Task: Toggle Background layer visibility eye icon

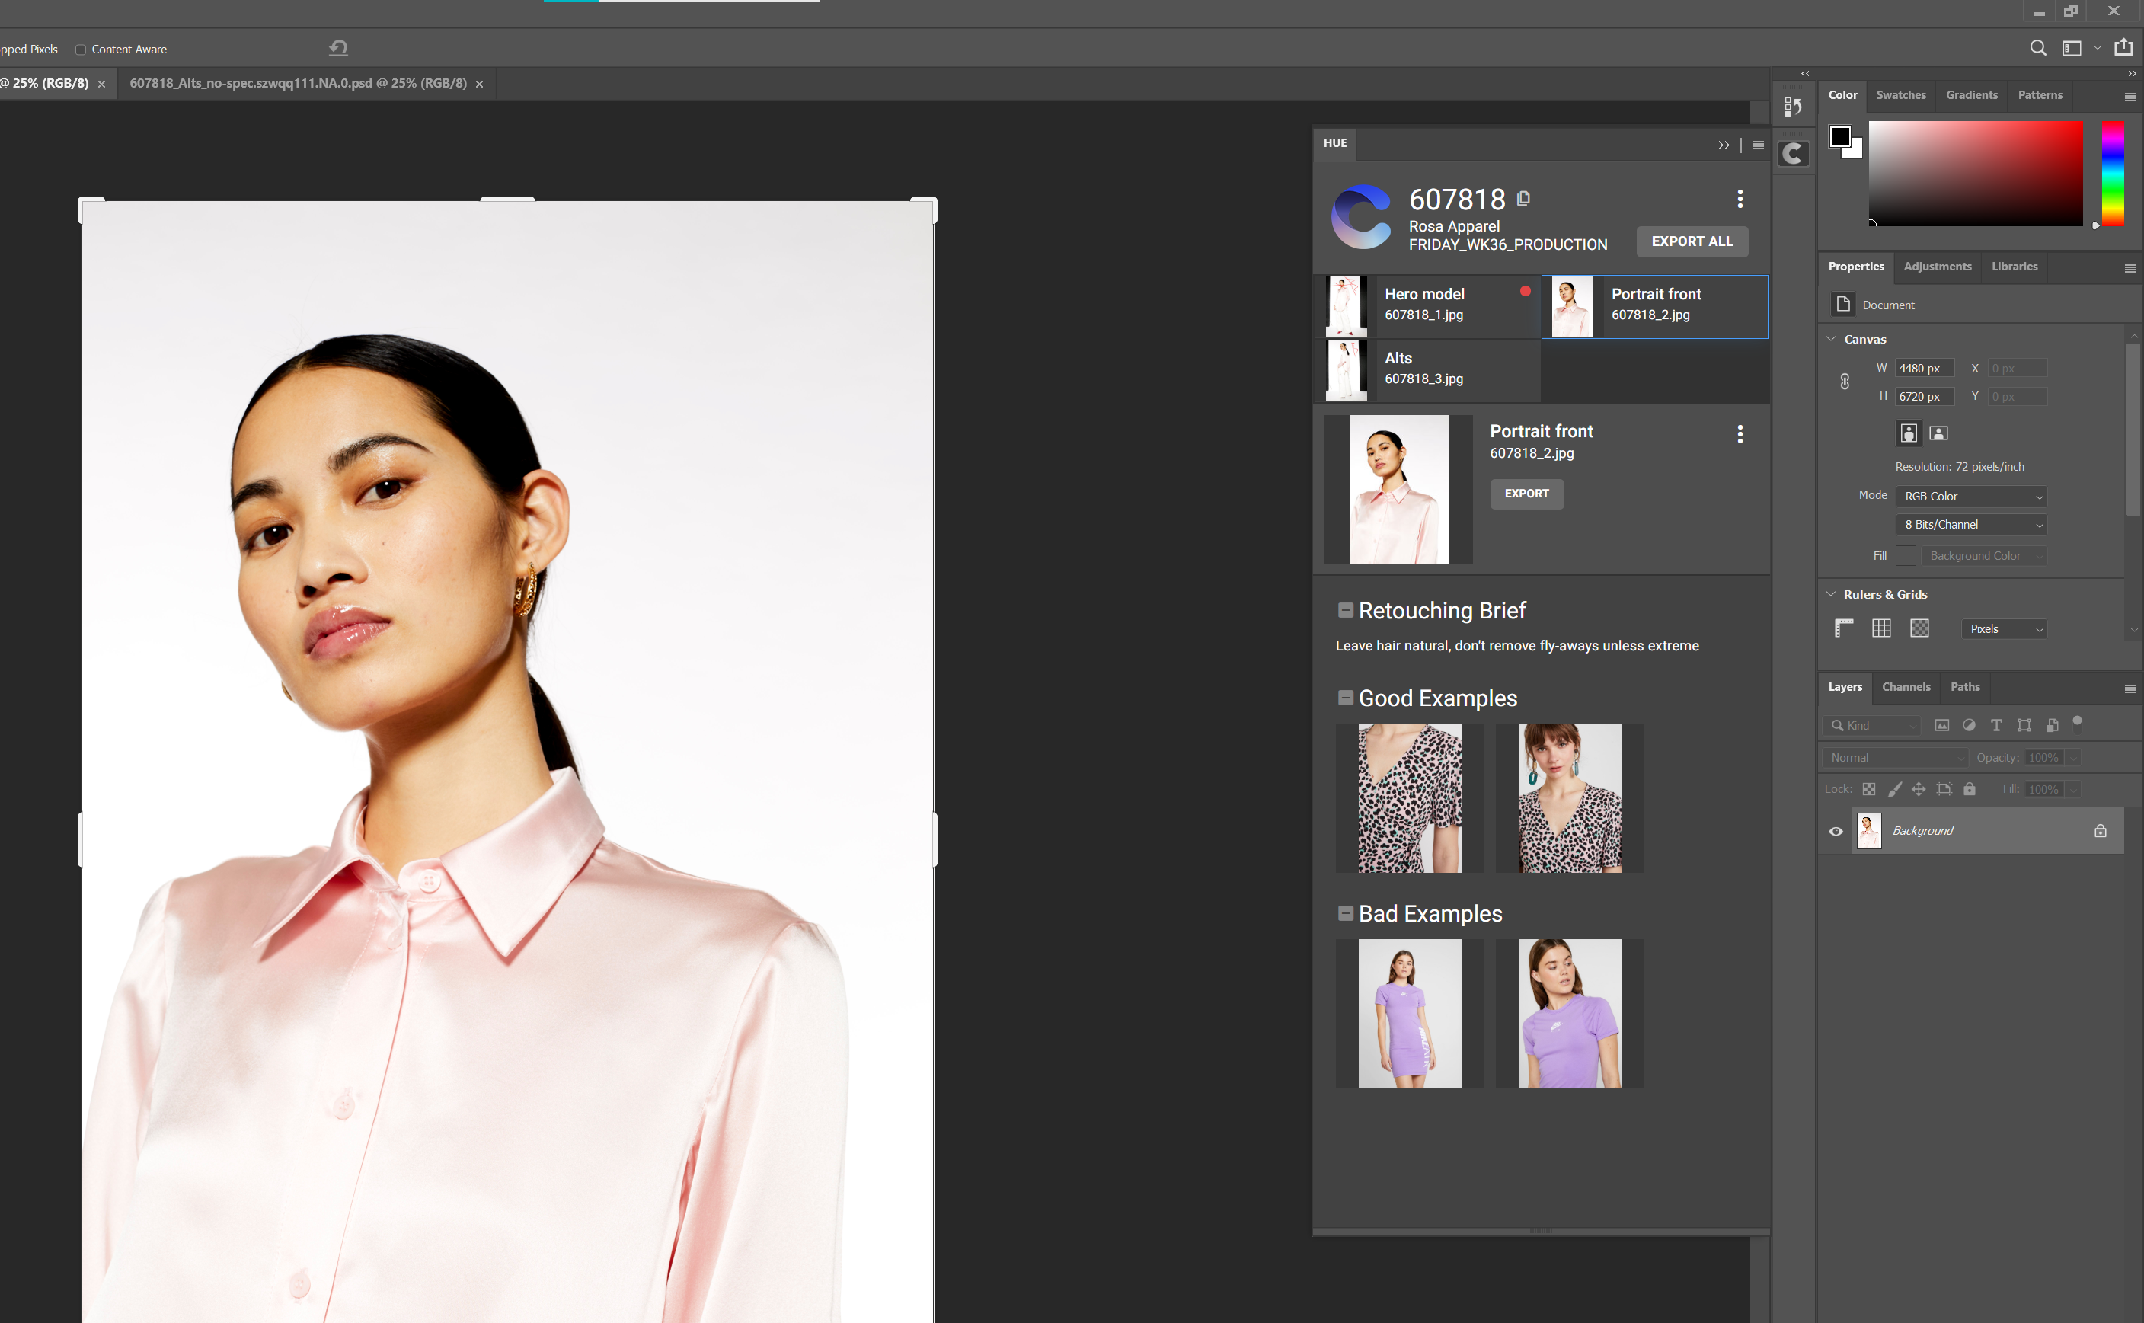Action: click(1835, 832)
